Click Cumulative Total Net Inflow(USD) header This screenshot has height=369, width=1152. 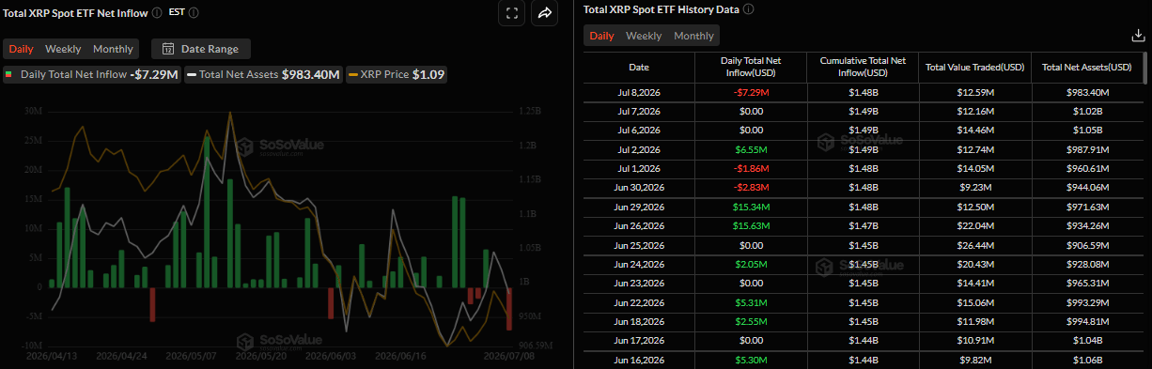click(x=862, y=68)
